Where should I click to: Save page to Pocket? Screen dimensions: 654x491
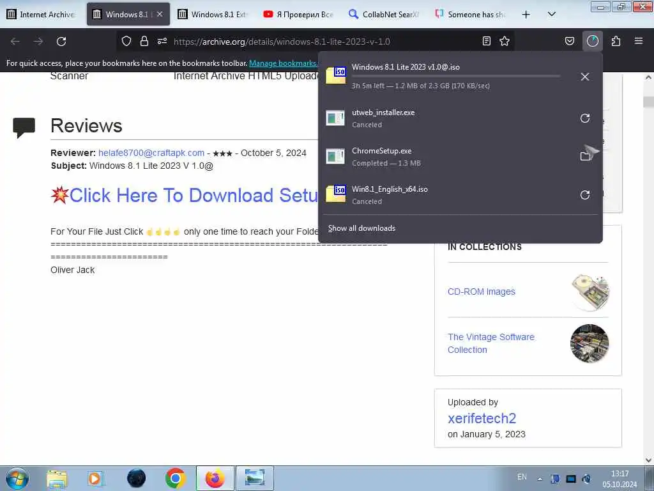[570, 41]
